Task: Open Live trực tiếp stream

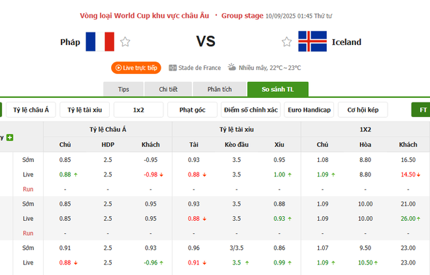Action: coord(136,67)
